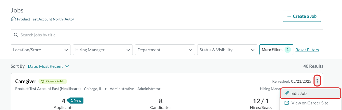Expand the Status & Visibility dropdown
342x110 pixels.
(227, 50)
